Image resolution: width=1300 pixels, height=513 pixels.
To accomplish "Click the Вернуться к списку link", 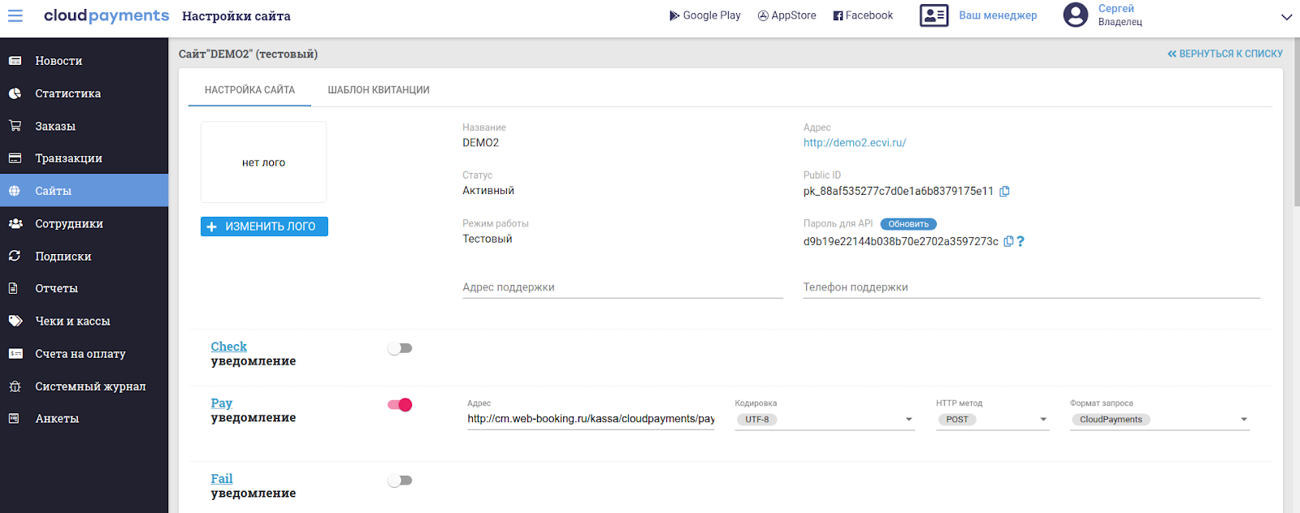I will click(1225, 54).
